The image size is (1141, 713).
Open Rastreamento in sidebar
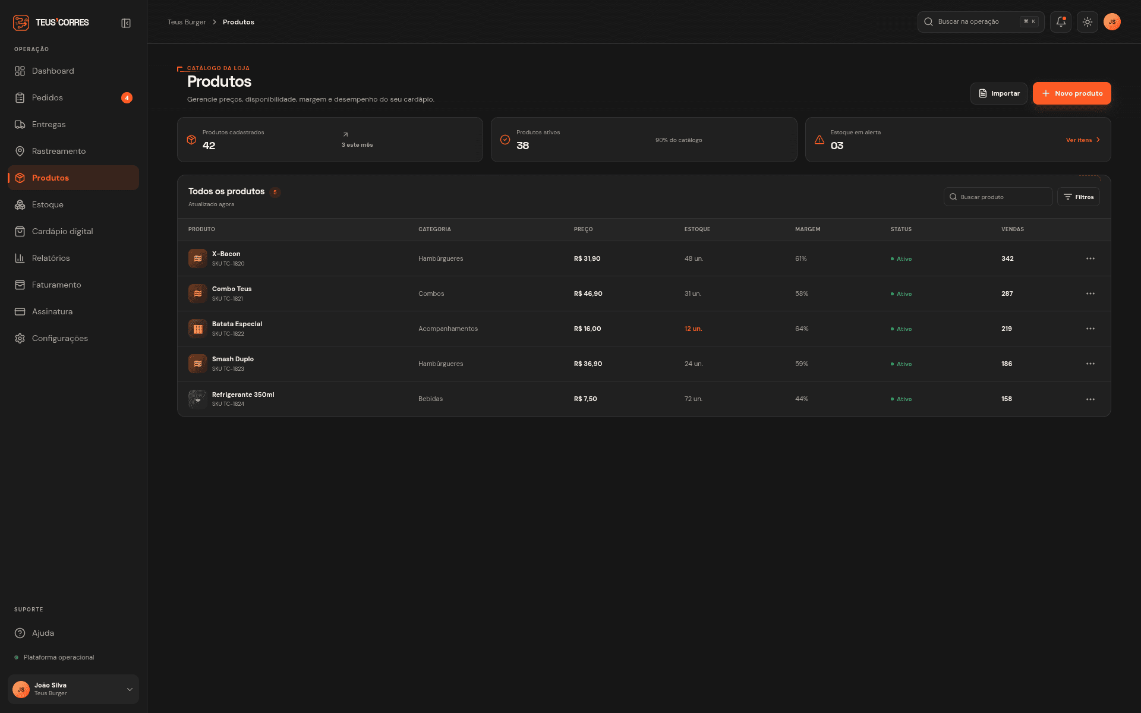[73, 151]
